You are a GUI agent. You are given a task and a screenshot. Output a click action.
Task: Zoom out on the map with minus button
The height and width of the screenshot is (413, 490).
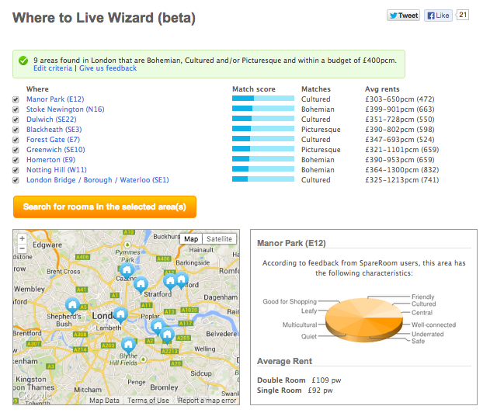click(23, 248)
